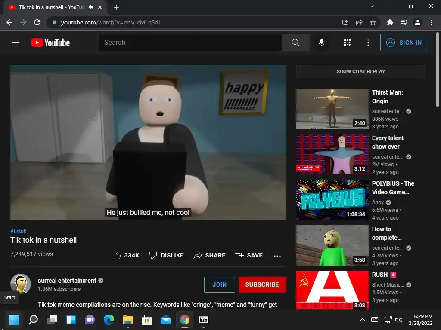Go back in browser
Viewport: 441px width, 330px height.
point(9,22)
